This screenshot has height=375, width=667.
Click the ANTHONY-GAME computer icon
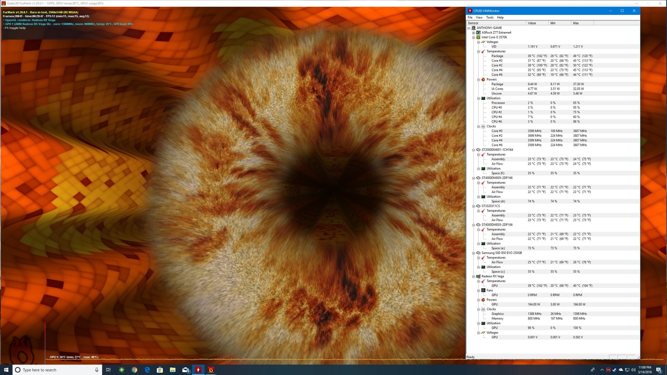point(473,28)
